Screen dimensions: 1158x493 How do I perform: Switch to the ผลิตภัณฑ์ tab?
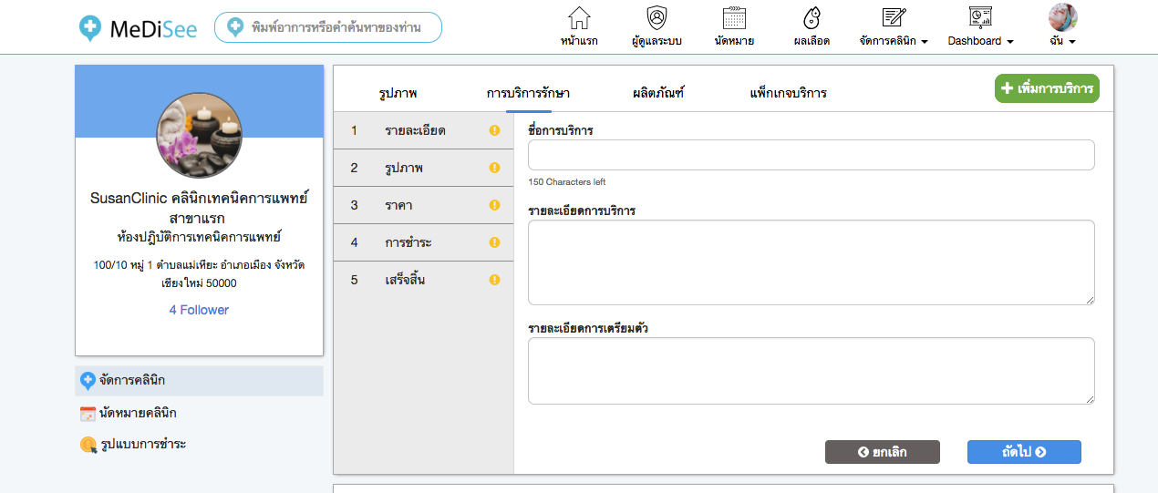[x=658, y=93]
